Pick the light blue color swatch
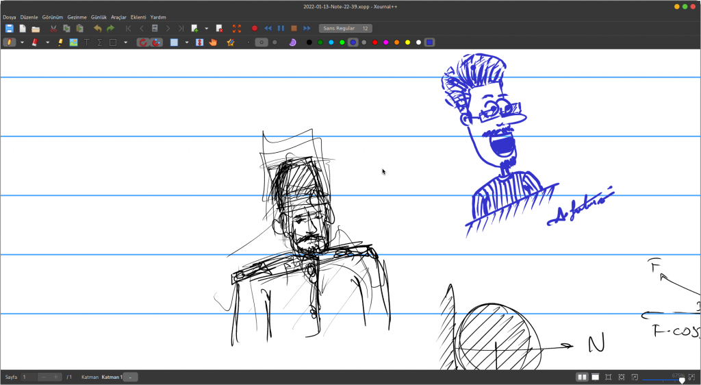This screenshot has height=385, width=701. [331, 42]
